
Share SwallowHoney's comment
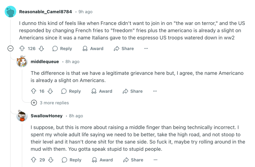tap(133, 160)
